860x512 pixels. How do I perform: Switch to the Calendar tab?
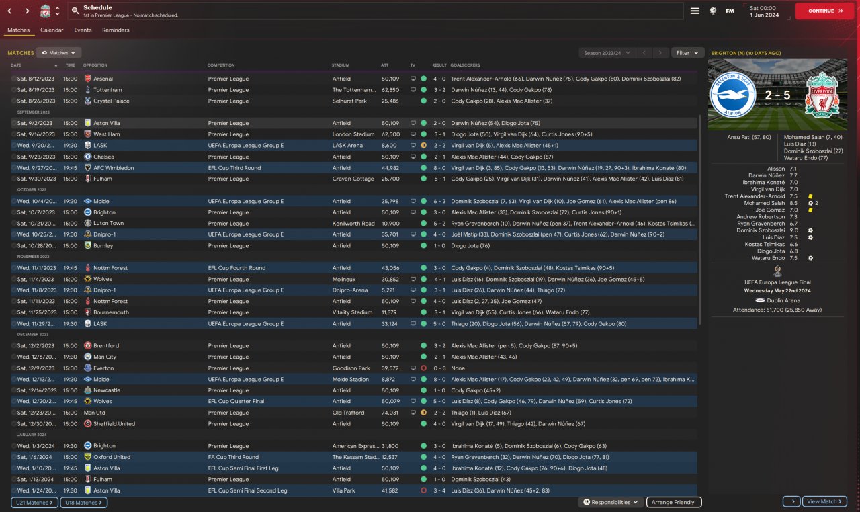pos(52,30)
